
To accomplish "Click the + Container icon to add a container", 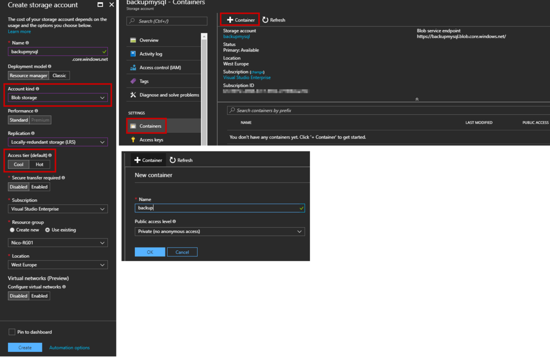I will click(x=240, y=20).
